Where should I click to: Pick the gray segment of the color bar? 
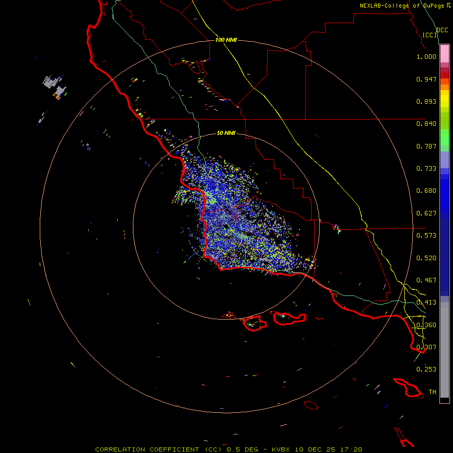[x=444, y=350]
